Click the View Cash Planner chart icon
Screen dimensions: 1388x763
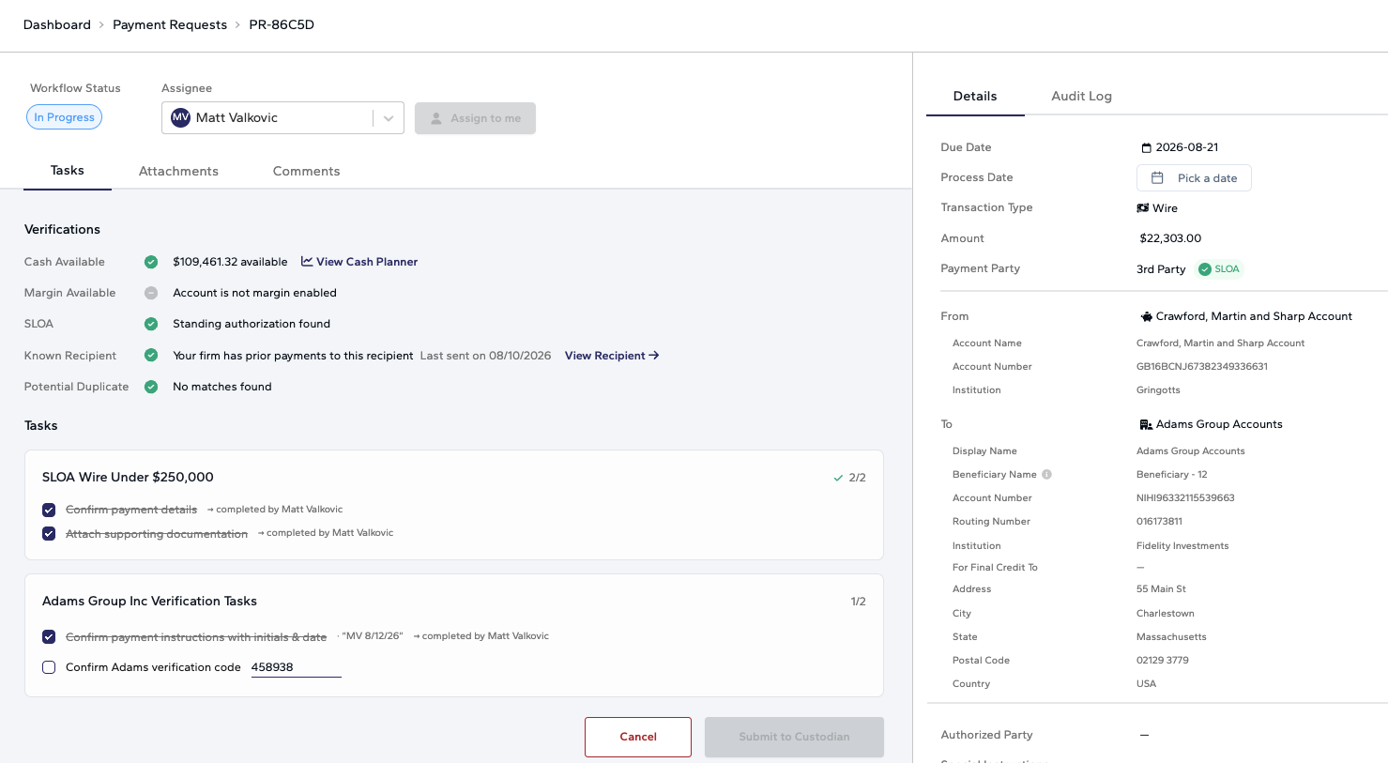[x=307, y=262]
